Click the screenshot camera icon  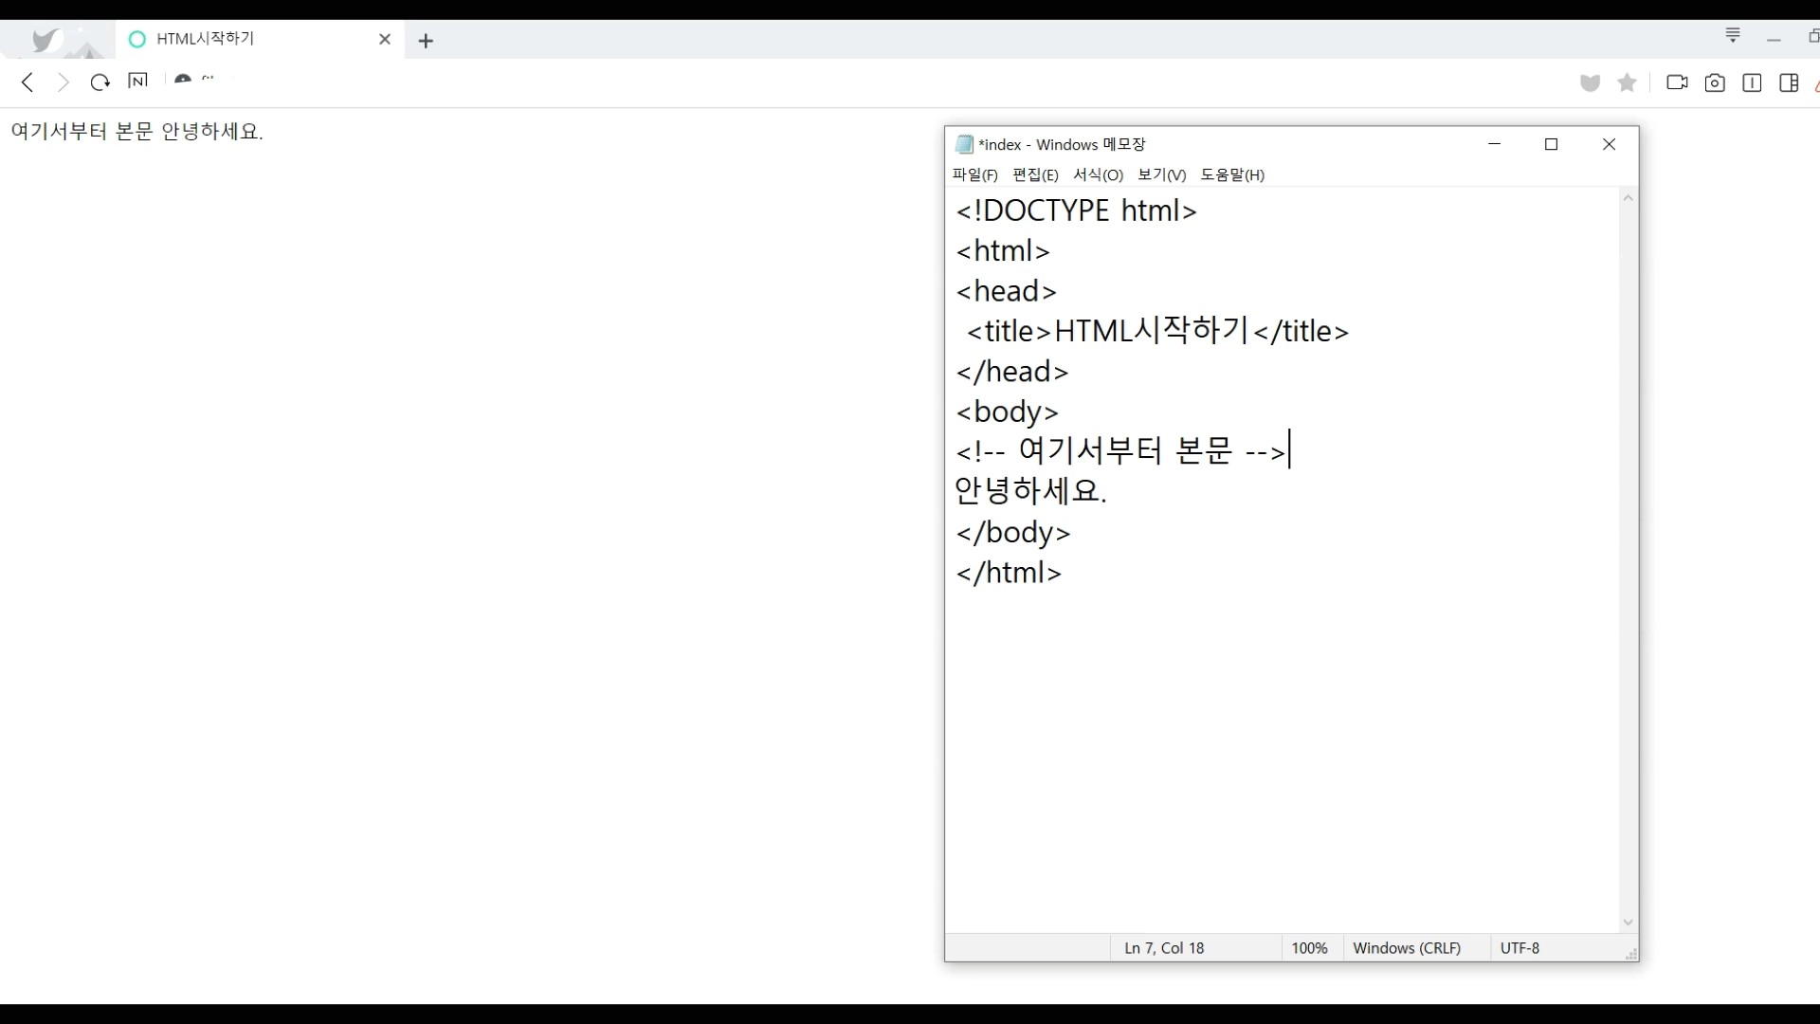[x=1714, y=83]
